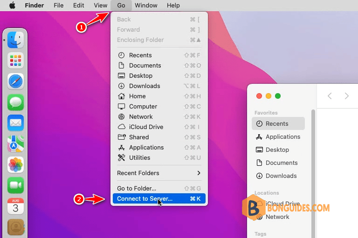Launch FaceTime from the Dock
This screenshot has height=238, width=358.
click(x=15, y=185)
